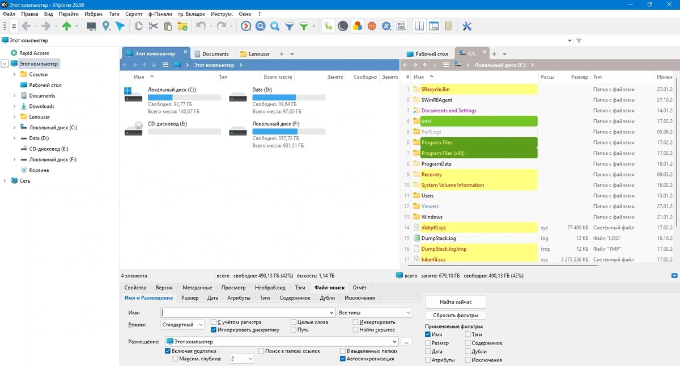Uncheck 'Игнорировать диакритику' checkbox

tap(214, 330)
